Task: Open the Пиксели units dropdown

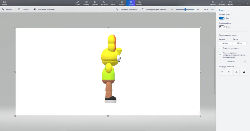Action: (232, 61)
